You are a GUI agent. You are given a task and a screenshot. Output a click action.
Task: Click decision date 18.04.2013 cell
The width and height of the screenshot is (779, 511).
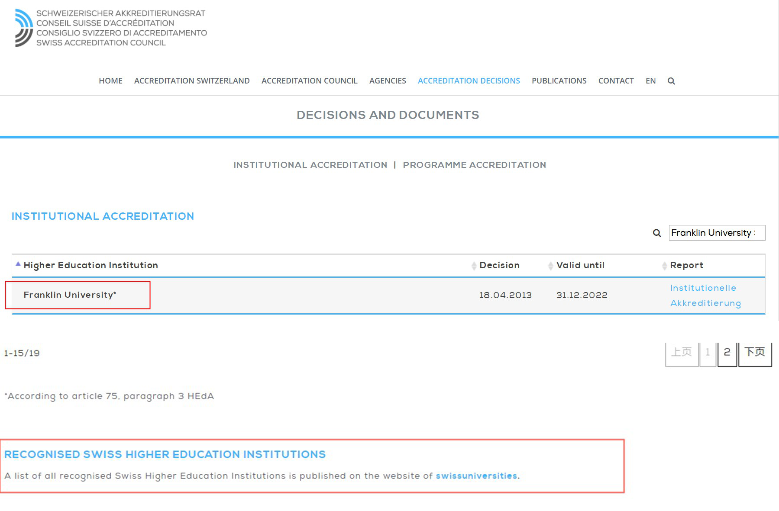[505, 295]
